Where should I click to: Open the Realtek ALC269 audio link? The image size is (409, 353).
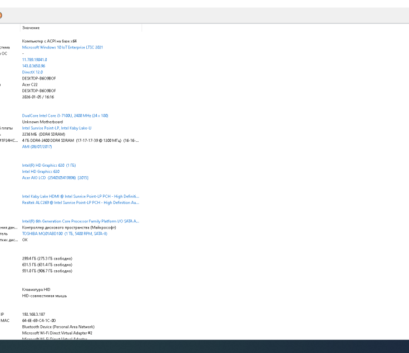(80, 203)
